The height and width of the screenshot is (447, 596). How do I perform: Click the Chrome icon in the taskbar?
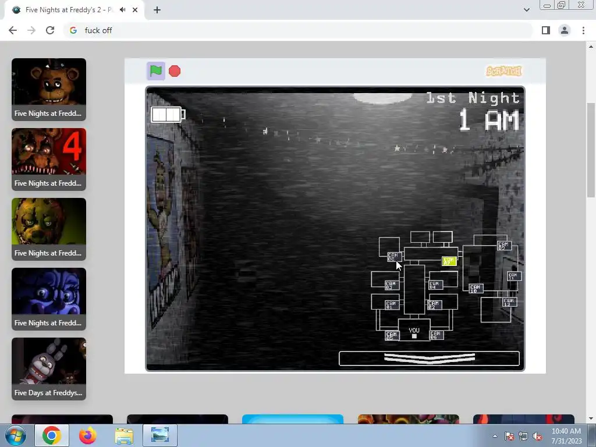[52, 435]
